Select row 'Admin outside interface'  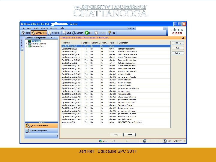pos(116,55)
